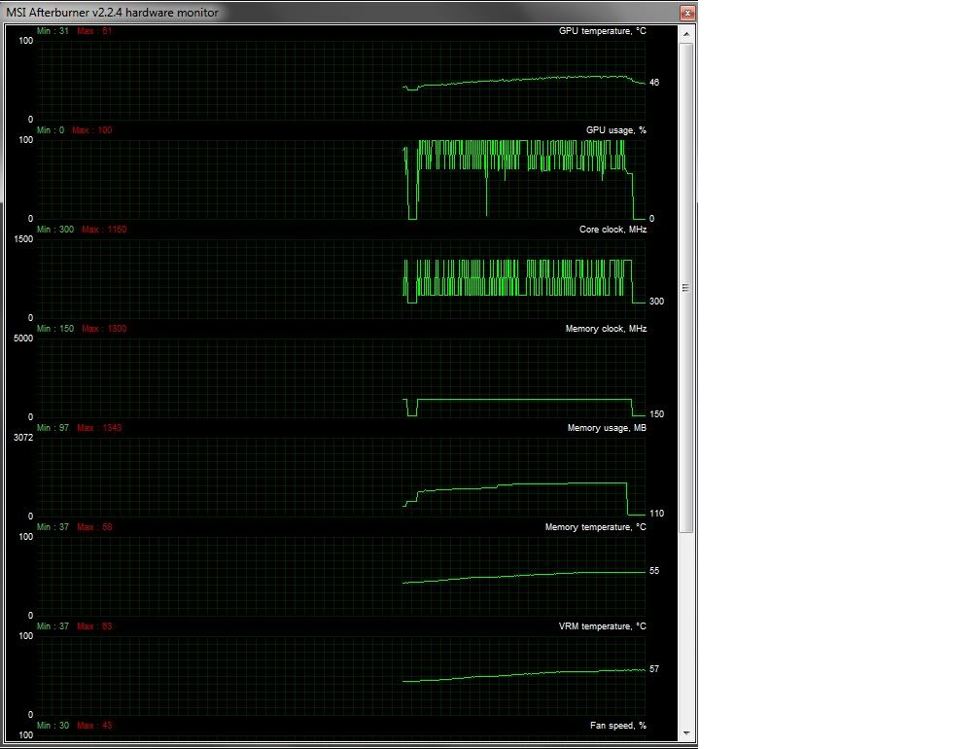Click the MSI Afterburner window title text
This screenshot has height=749, width=980.
(x=113, y=13)
